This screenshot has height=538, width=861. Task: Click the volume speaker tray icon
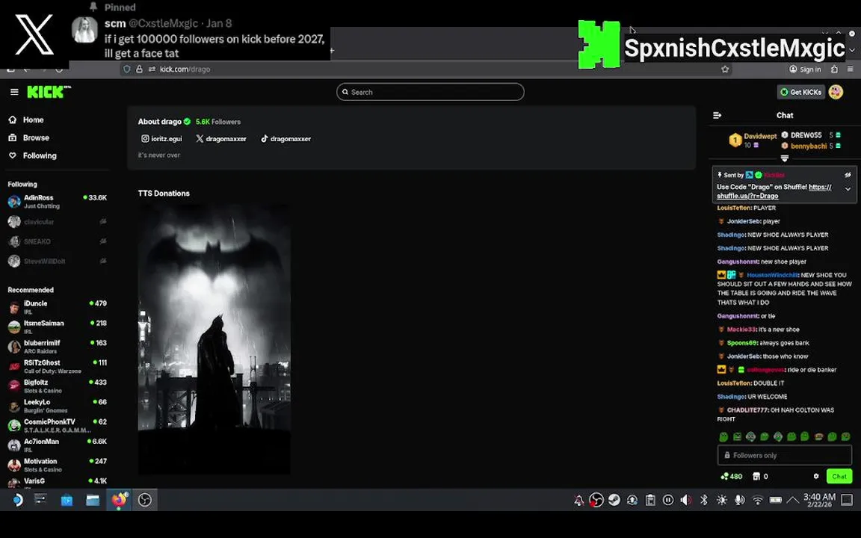pyautogui.click(x=685, y=500)
